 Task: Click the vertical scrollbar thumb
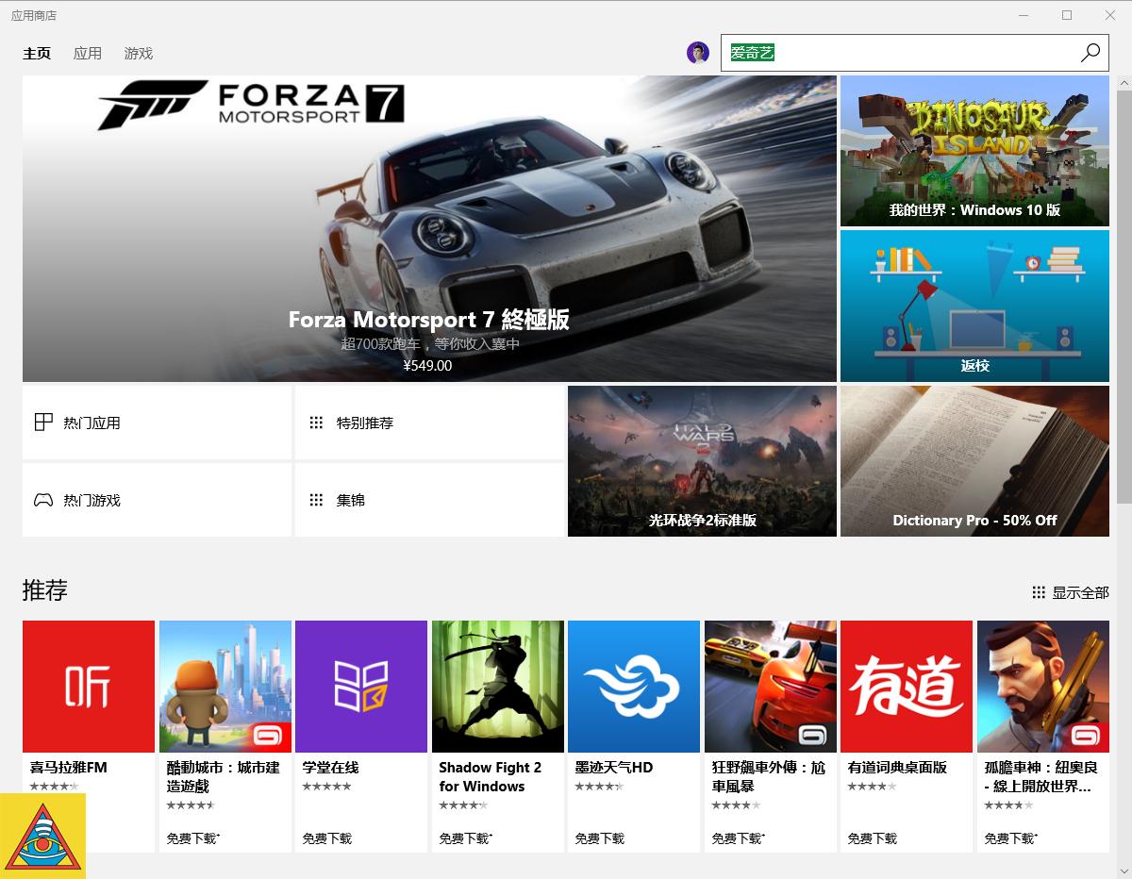point(1124,297)
